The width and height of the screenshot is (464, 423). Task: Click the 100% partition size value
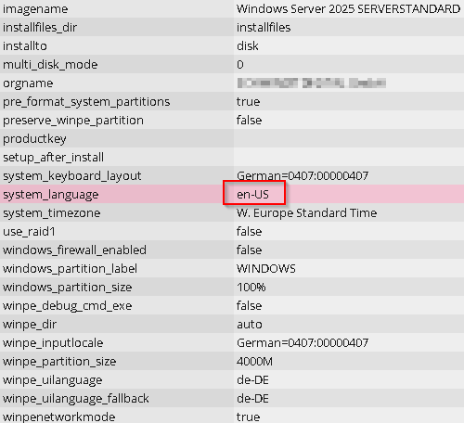[x=251, y=288]
